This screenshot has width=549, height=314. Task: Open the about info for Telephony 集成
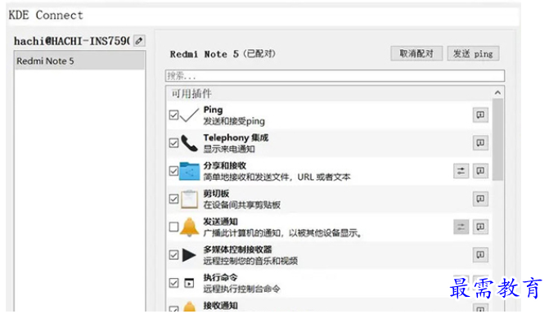click(x=480, y=143)
